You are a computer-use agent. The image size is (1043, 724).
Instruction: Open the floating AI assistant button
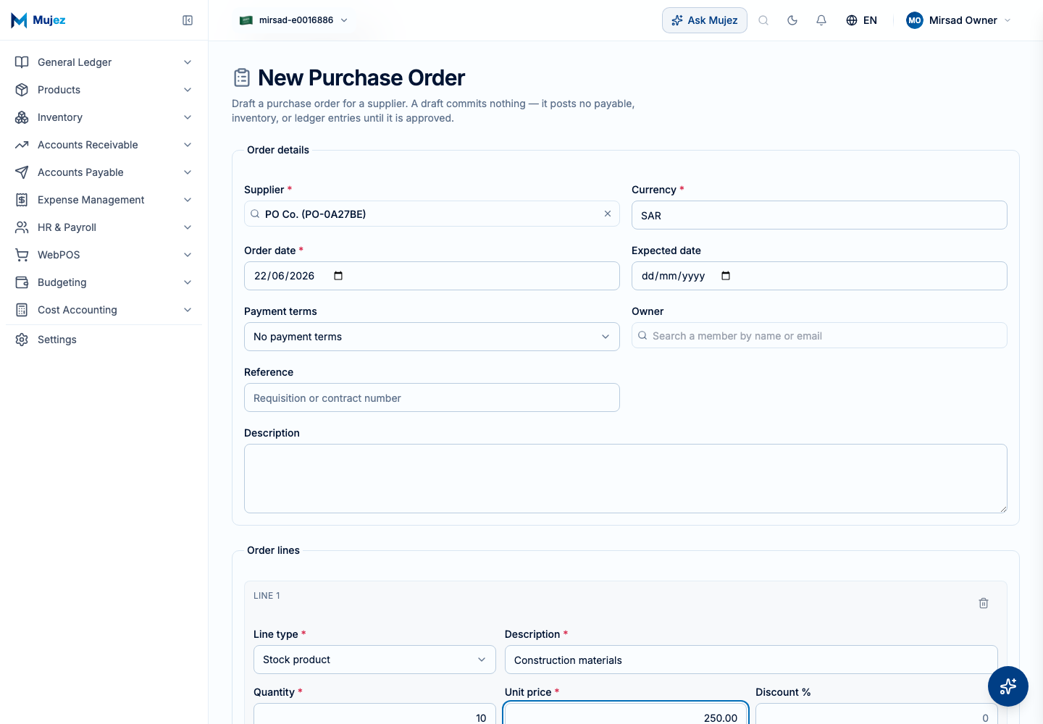click(1008, 686)
